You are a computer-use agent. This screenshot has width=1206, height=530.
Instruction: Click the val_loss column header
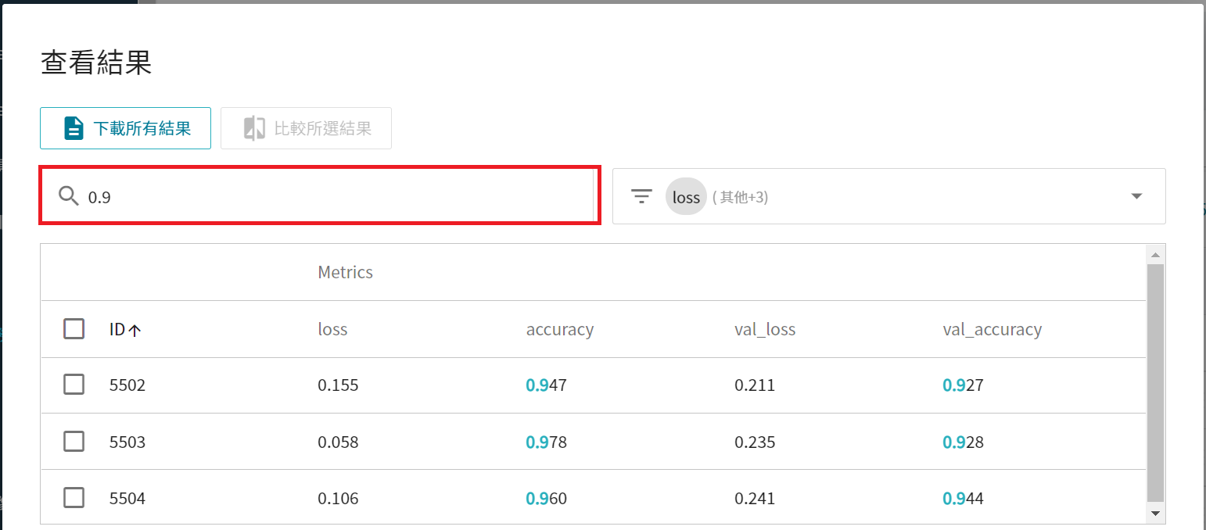(x=764, y=329)
